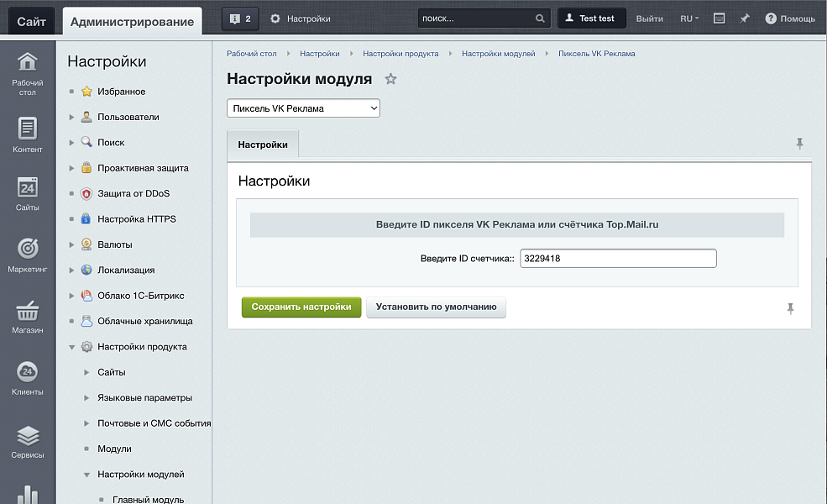Click the hotkeys keyboard icon in the top bar
The image size is (827, 504).
[x=719, y=17]
